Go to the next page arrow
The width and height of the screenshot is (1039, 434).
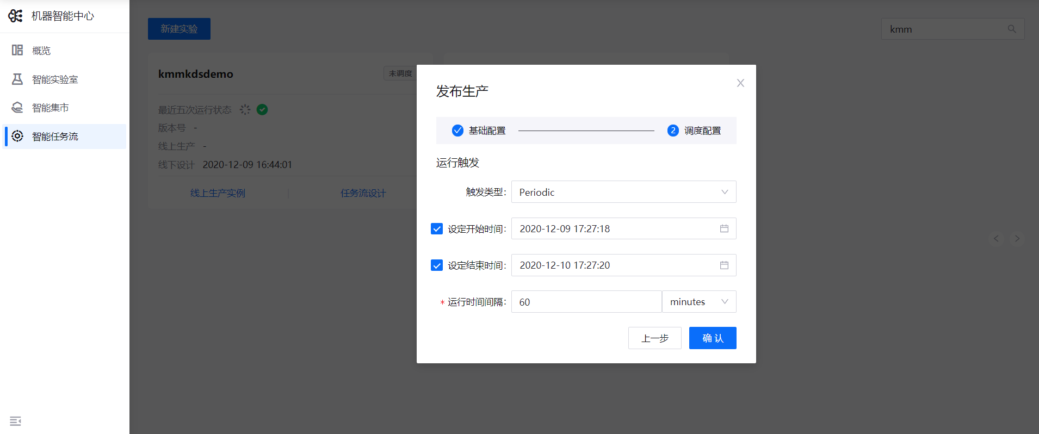point(1017,238)
